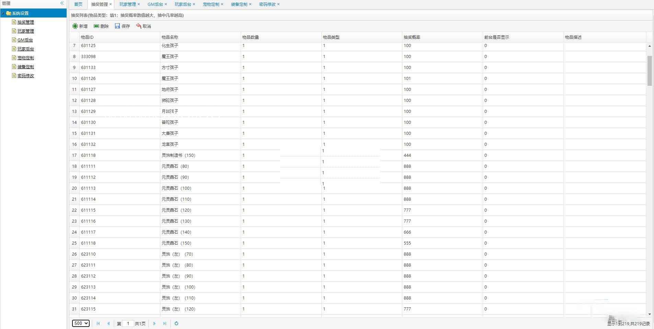Click the 取消 undo arrow icon
This screenshot has width=654, height=329.
[x=139, y=26]
